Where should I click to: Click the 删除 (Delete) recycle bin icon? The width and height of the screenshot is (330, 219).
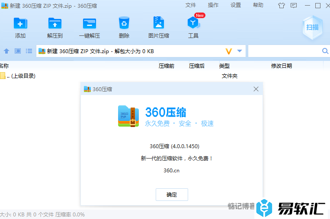coord(124,23)
